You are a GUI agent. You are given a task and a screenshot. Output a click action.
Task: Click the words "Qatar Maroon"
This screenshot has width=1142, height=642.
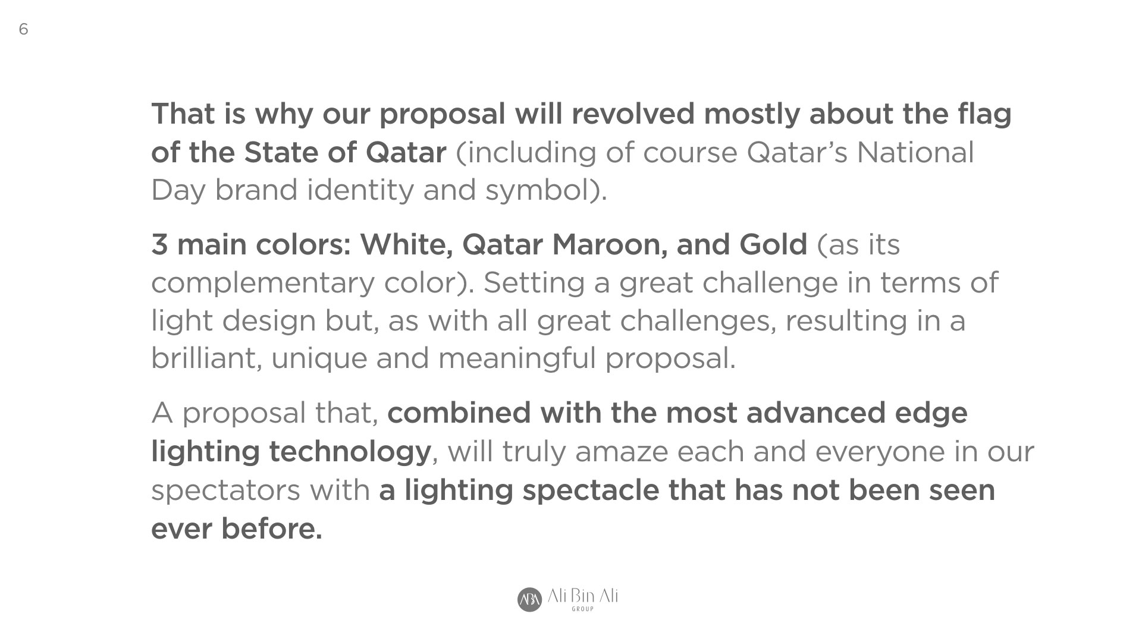point(563,244)
